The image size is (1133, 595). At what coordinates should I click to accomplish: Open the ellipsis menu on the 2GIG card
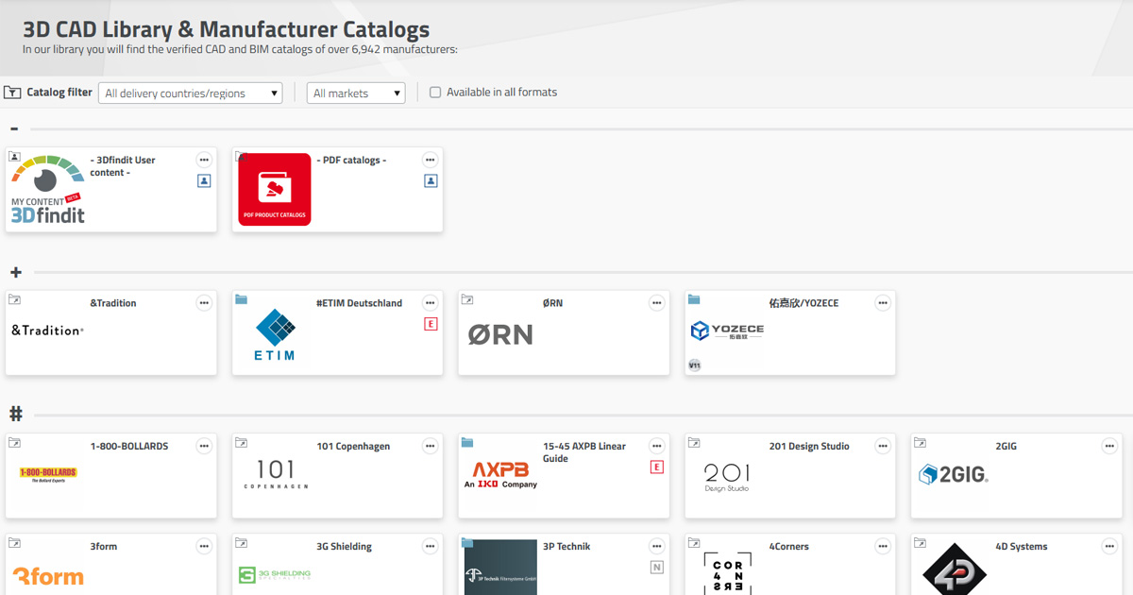[1109, 446]
